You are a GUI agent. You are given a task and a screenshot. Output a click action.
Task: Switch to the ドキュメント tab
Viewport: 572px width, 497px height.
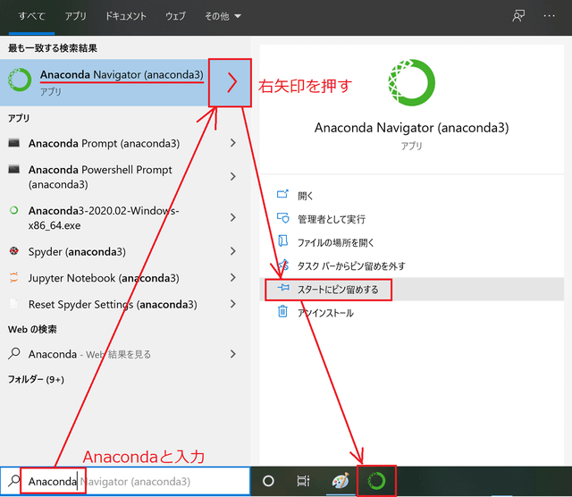pos(126,16)
